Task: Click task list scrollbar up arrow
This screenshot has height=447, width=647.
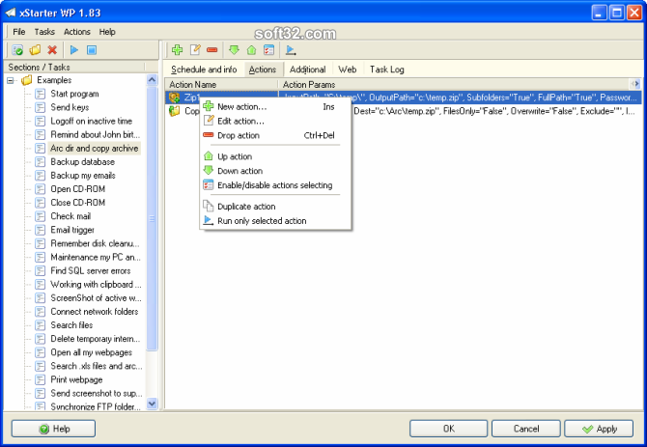Action: [152, 79]
